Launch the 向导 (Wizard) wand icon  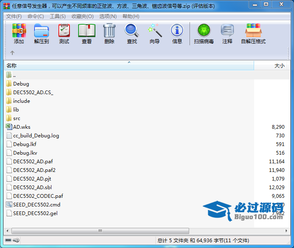coord(155,30)
